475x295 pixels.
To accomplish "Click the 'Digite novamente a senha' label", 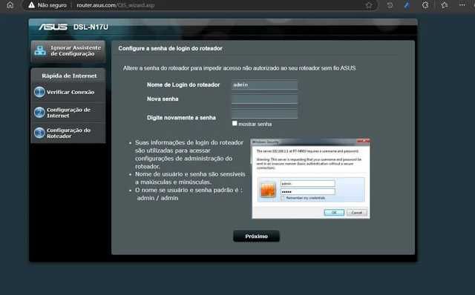I will [x=181, y=118].
